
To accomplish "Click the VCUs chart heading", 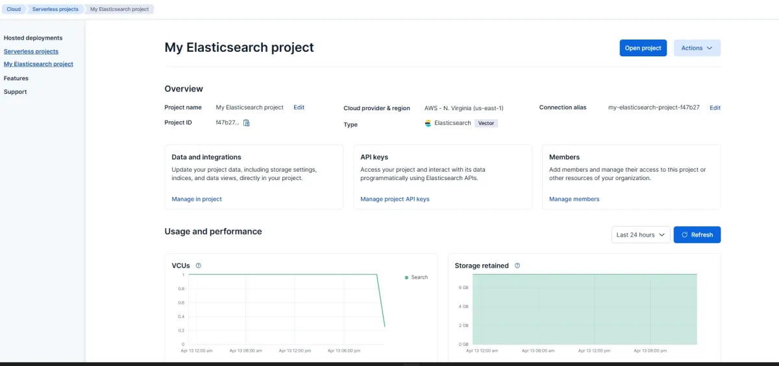I will pyautogui.click(x=181, y=266).
